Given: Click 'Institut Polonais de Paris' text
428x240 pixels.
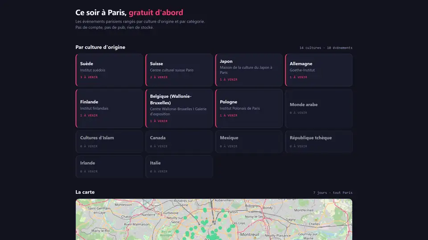Looking at the screenshot, I should click(x=240, y=108).
